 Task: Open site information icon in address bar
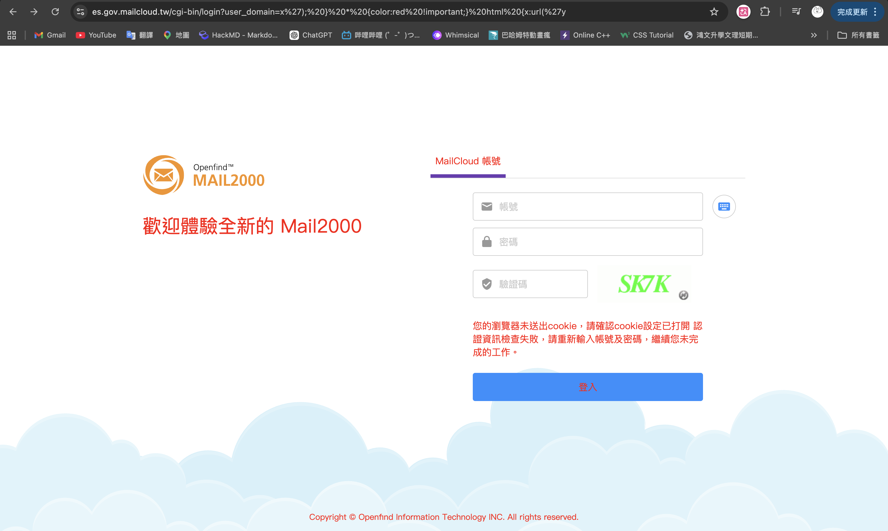click(80, 12)
